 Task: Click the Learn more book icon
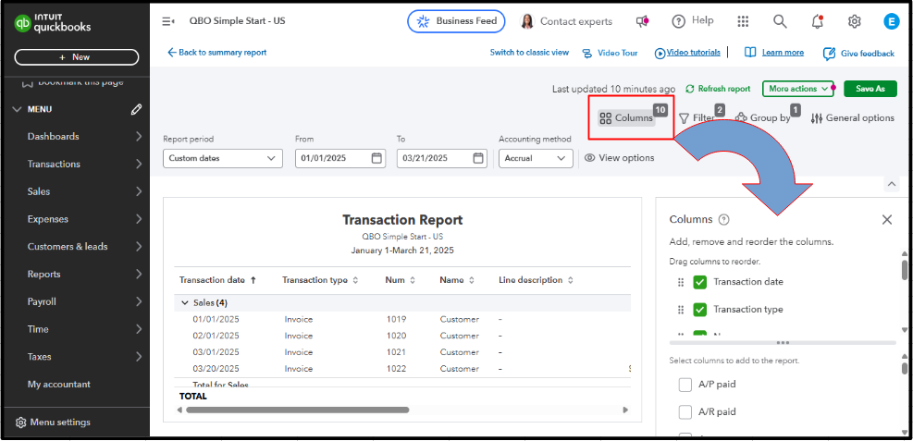[x=750, y=53]
